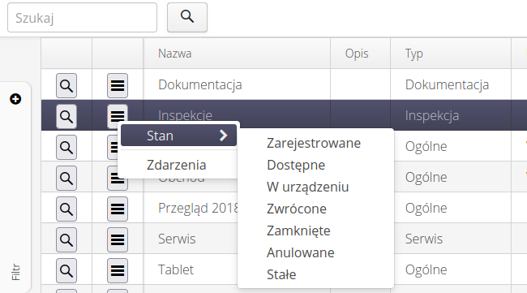Open hamburger menu for Przegląd 2018 row
The height and width of the screenshot is (293, 527).
(118, 209)
